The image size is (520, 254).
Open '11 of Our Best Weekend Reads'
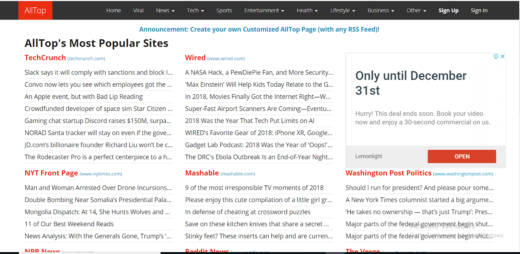pos(69,224)
